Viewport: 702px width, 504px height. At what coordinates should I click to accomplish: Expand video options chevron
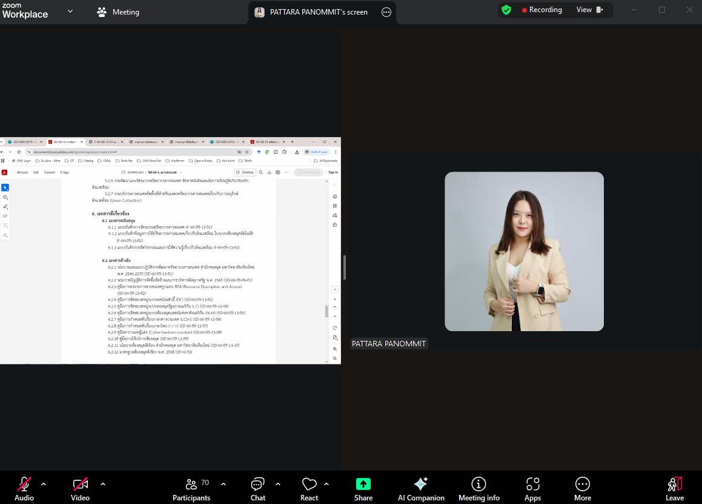pos(103,484)
